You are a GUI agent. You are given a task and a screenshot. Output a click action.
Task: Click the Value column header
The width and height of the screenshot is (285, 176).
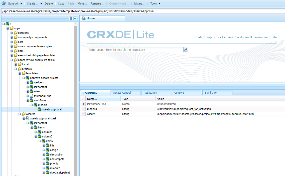point(220,99)
